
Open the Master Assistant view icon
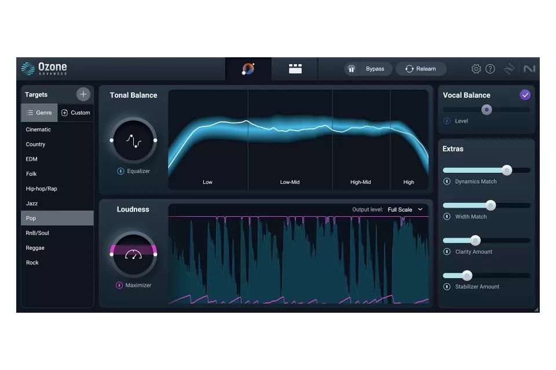point(248,69)
